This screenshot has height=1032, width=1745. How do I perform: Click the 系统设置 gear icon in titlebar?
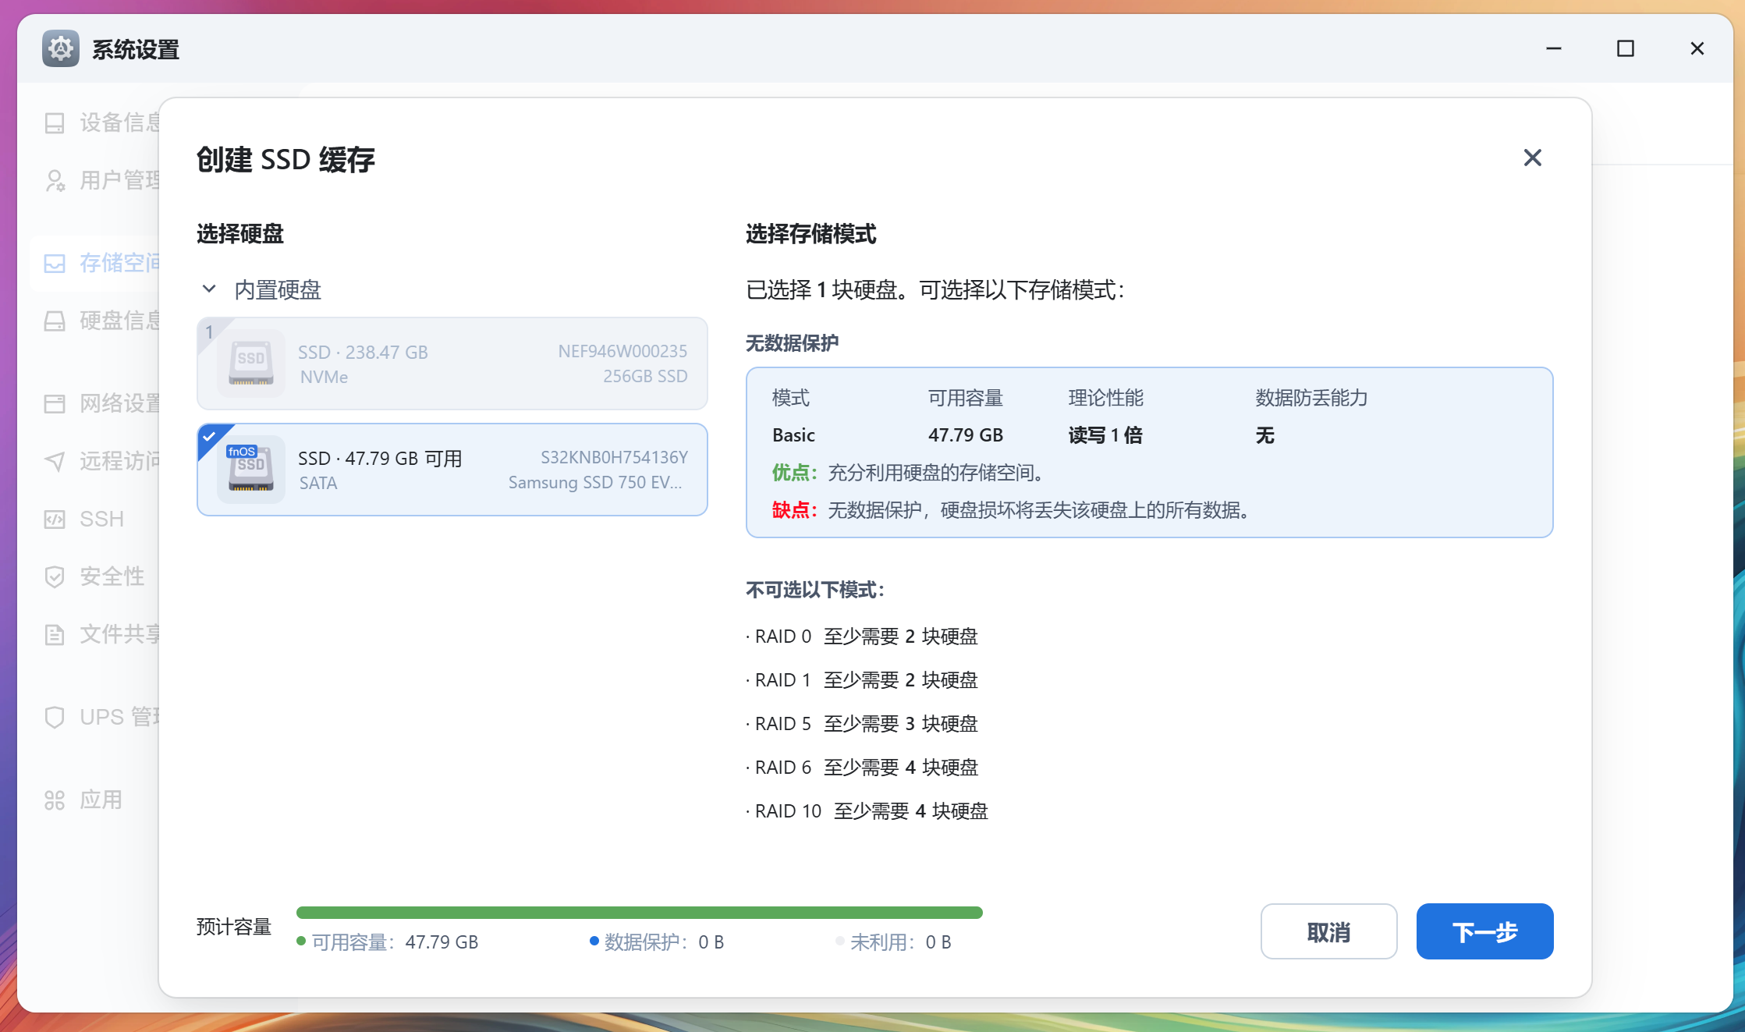tap(60, 48)
